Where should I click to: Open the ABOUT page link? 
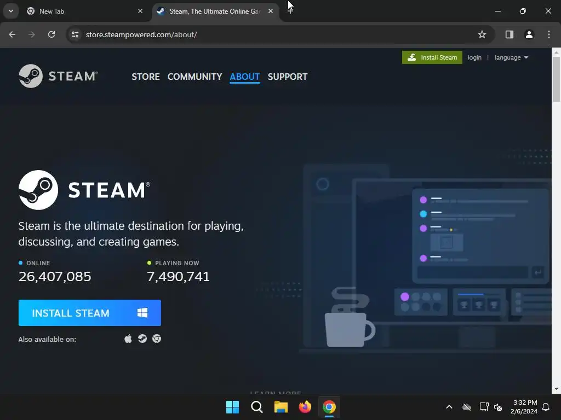point(245,77)
